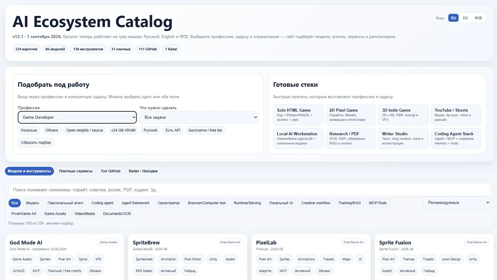Filter by Documents/OCR category
Screen dimensions: 497x280
(117, 214)
